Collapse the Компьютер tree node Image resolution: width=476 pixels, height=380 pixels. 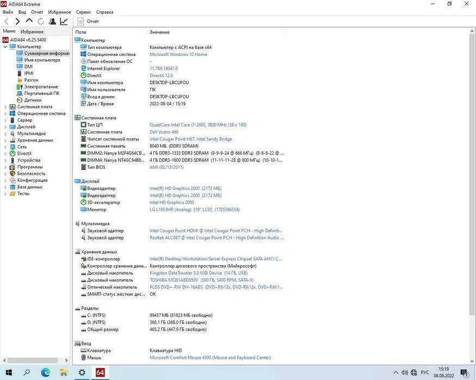5,47
